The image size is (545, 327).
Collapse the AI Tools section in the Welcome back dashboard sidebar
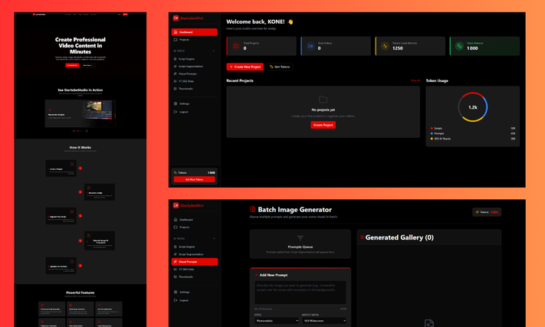213,51
